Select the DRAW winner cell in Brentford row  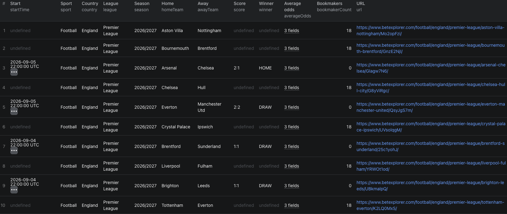265,146
